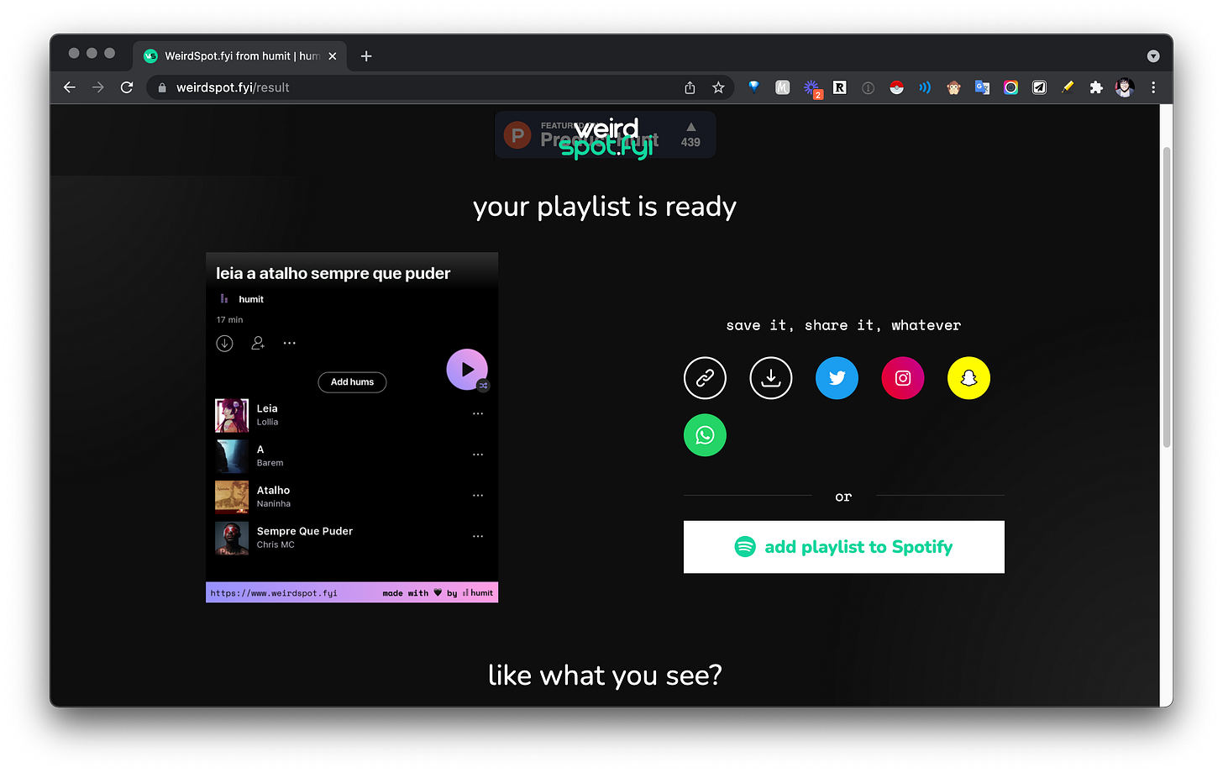1223x773 pixels.
Task: Share playlist on Snapchat
Action: tap(968, 378)
